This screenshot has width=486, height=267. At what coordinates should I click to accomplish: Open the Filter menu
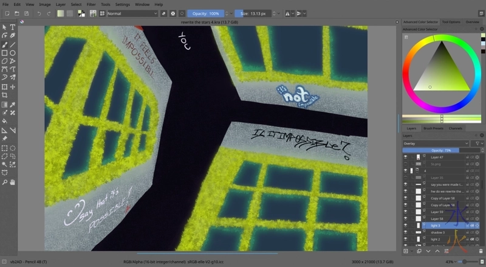(x=90, y=4)
